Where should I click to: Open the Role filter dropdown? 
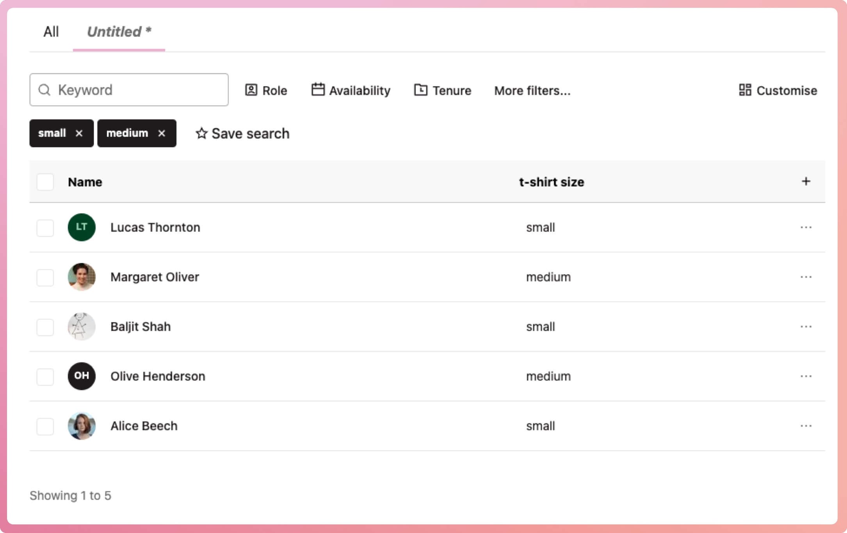click(x=266, y=90)
